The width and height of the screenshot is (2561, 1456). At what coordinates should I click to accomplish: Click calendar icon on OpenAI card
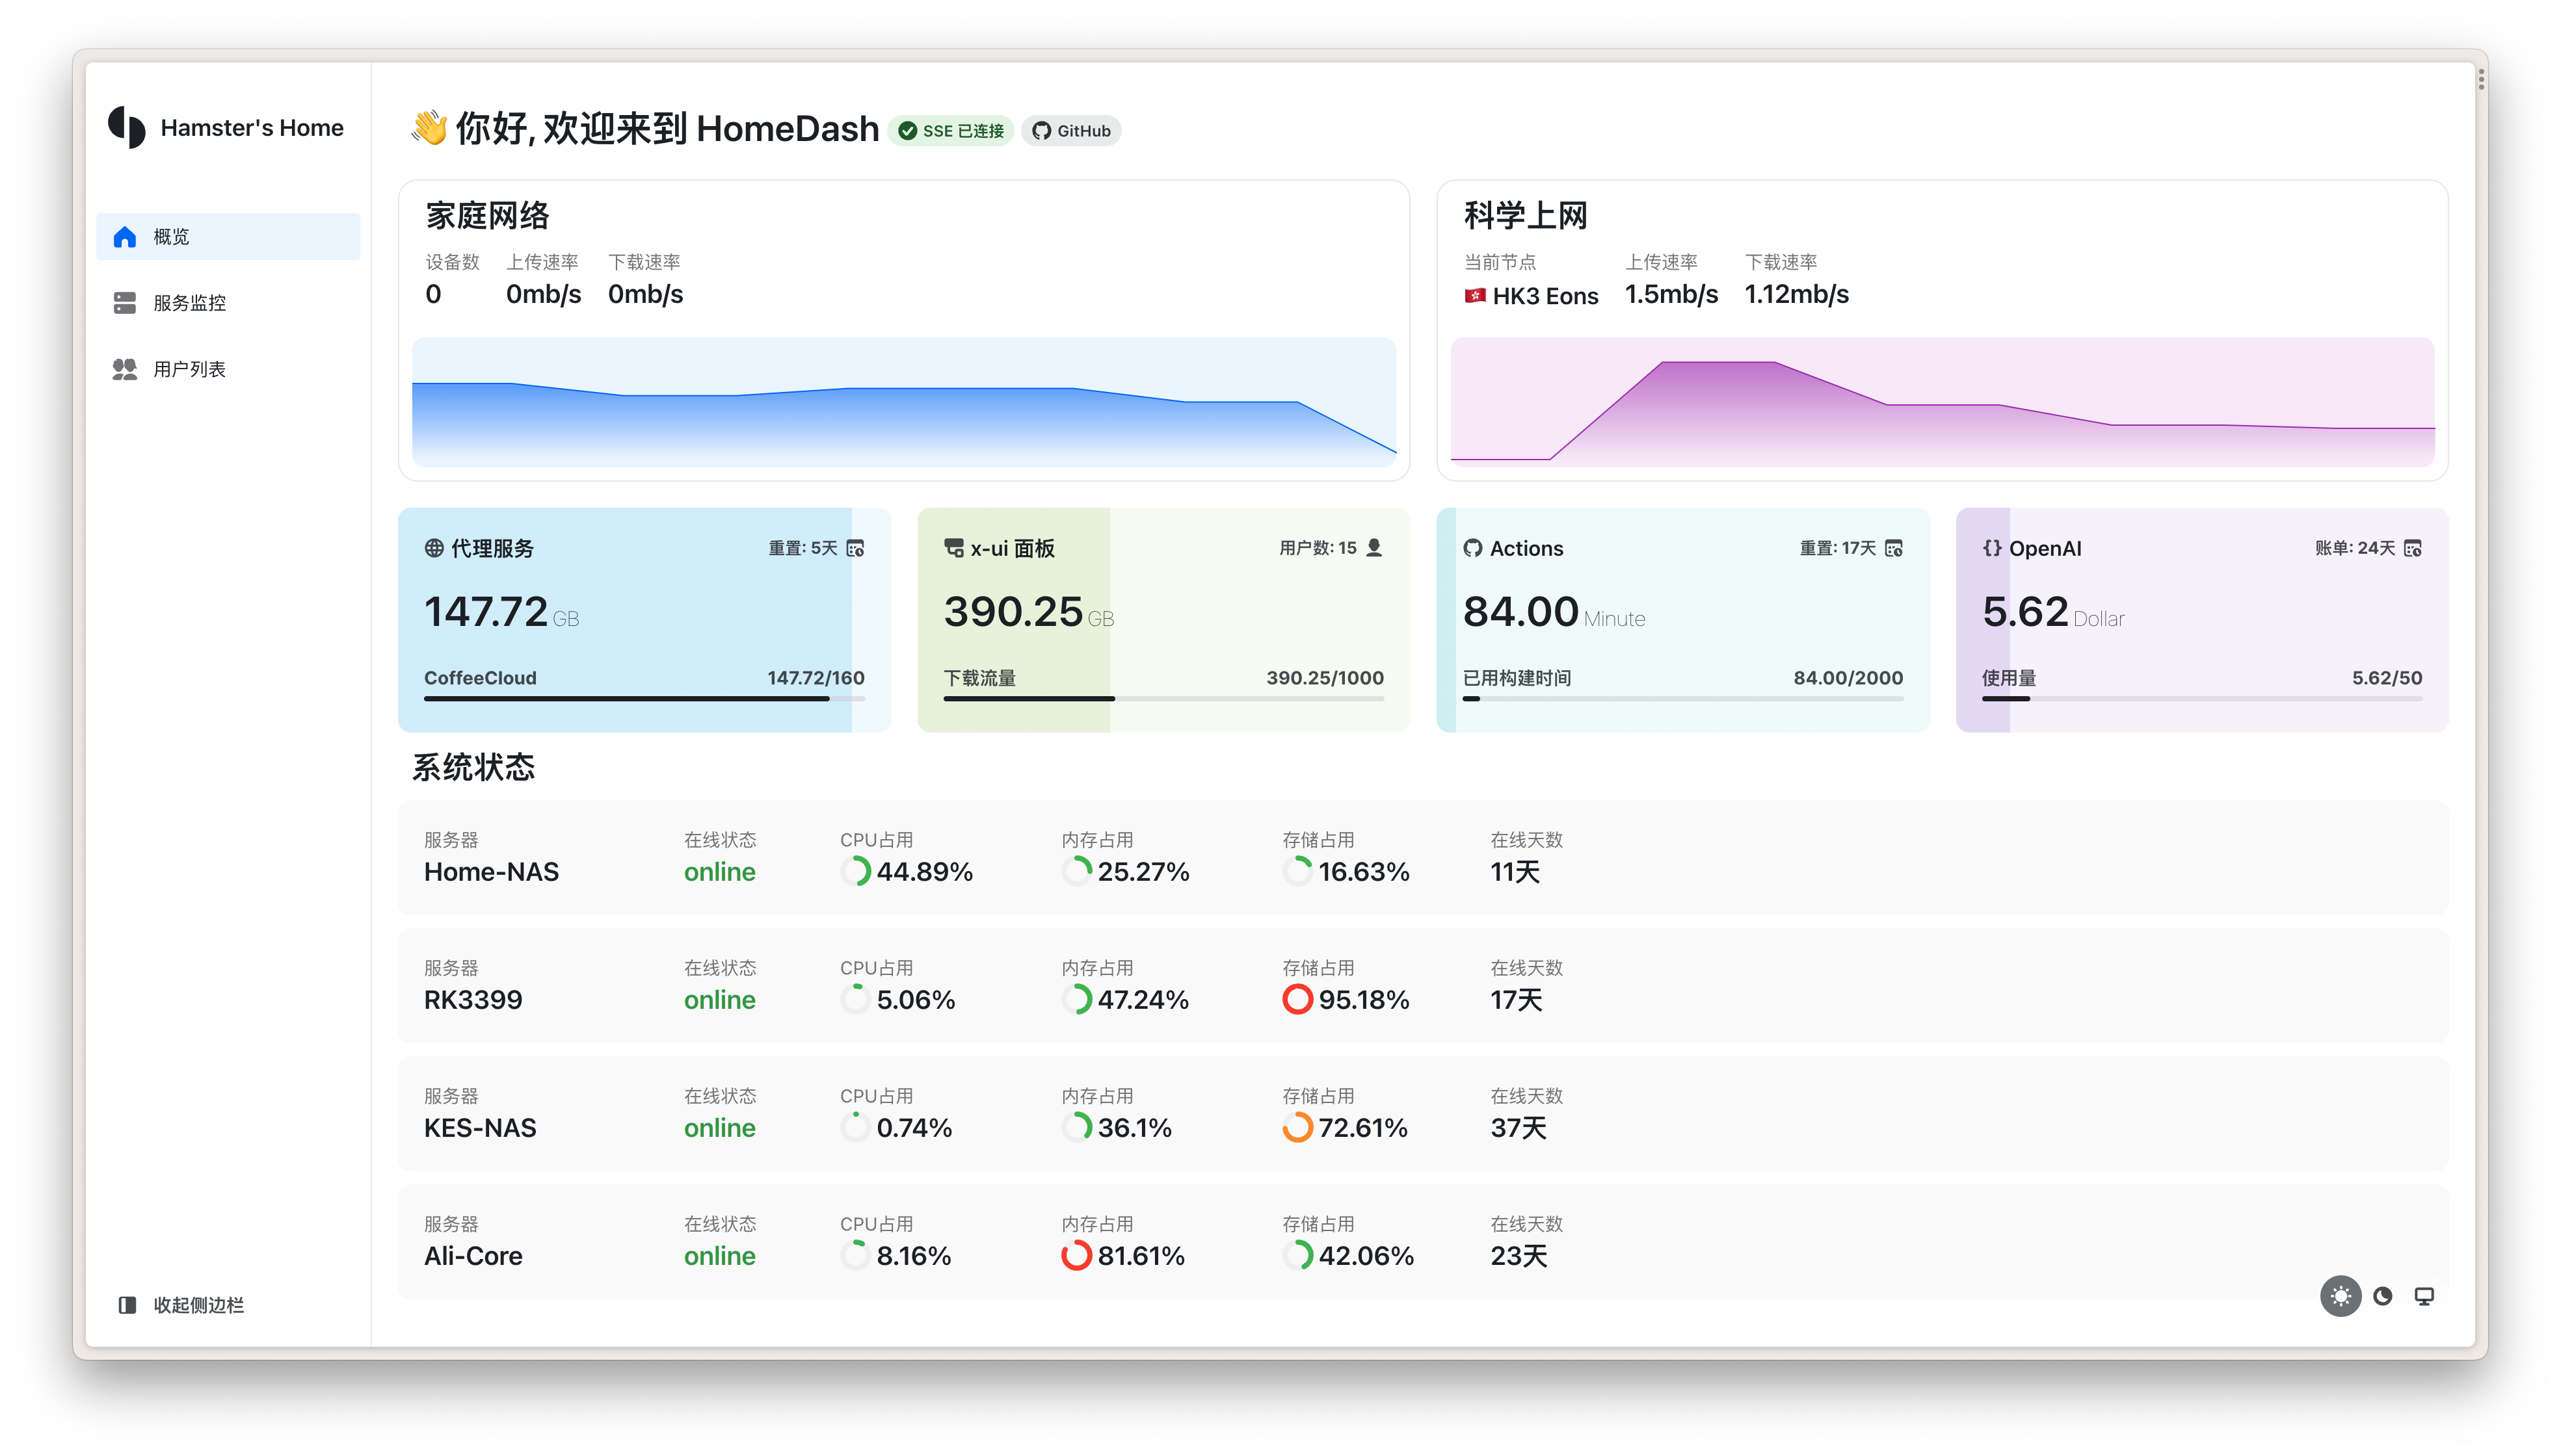(2413, 548)
